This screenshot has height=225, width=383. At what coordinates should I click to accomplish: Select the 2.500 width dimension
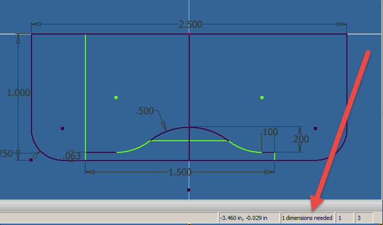point(190,24)
